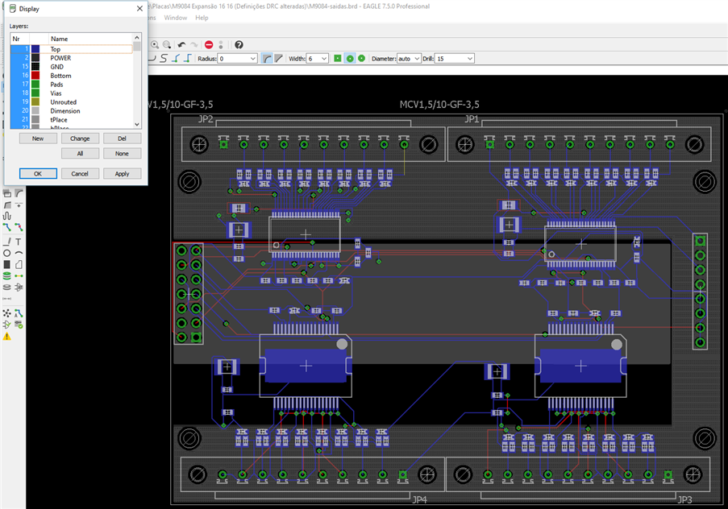Click the Pads layer green color swatch
728x509 pixels.
(35, 85)
